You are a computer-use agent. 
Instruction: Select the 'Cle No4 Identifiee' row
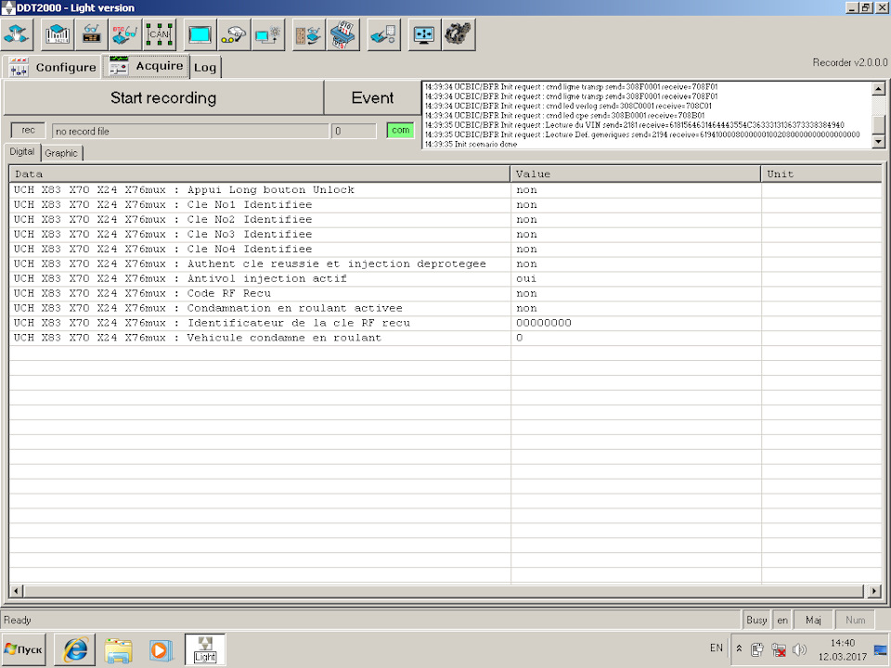point(445,249)
